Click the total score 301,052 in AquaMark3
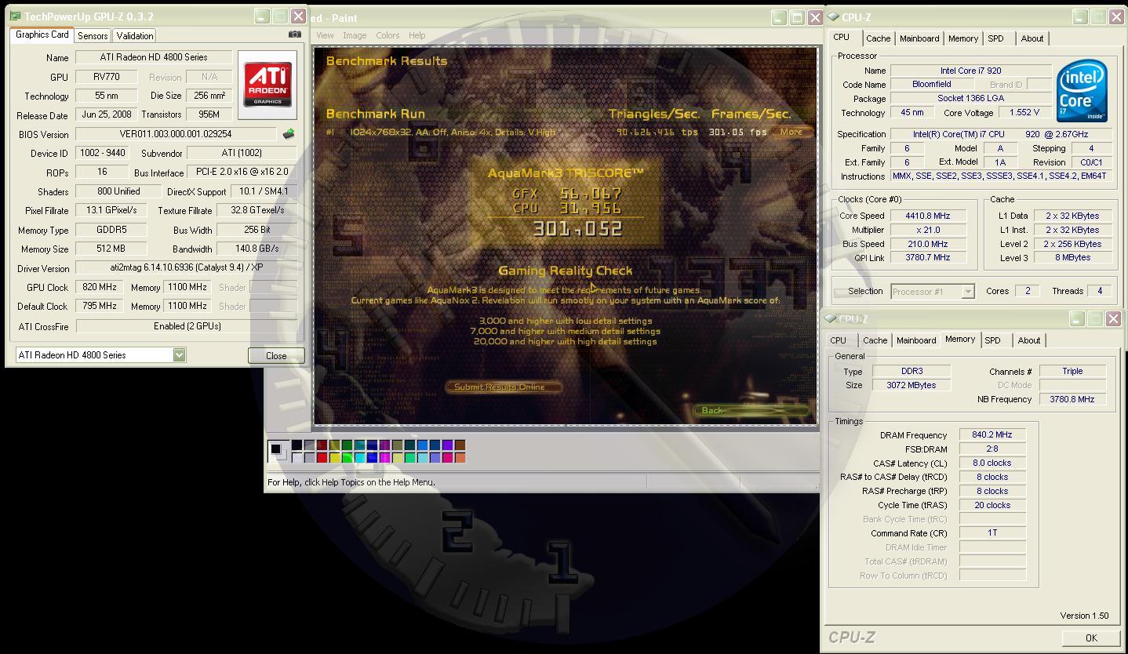 (x=577, y=229)
